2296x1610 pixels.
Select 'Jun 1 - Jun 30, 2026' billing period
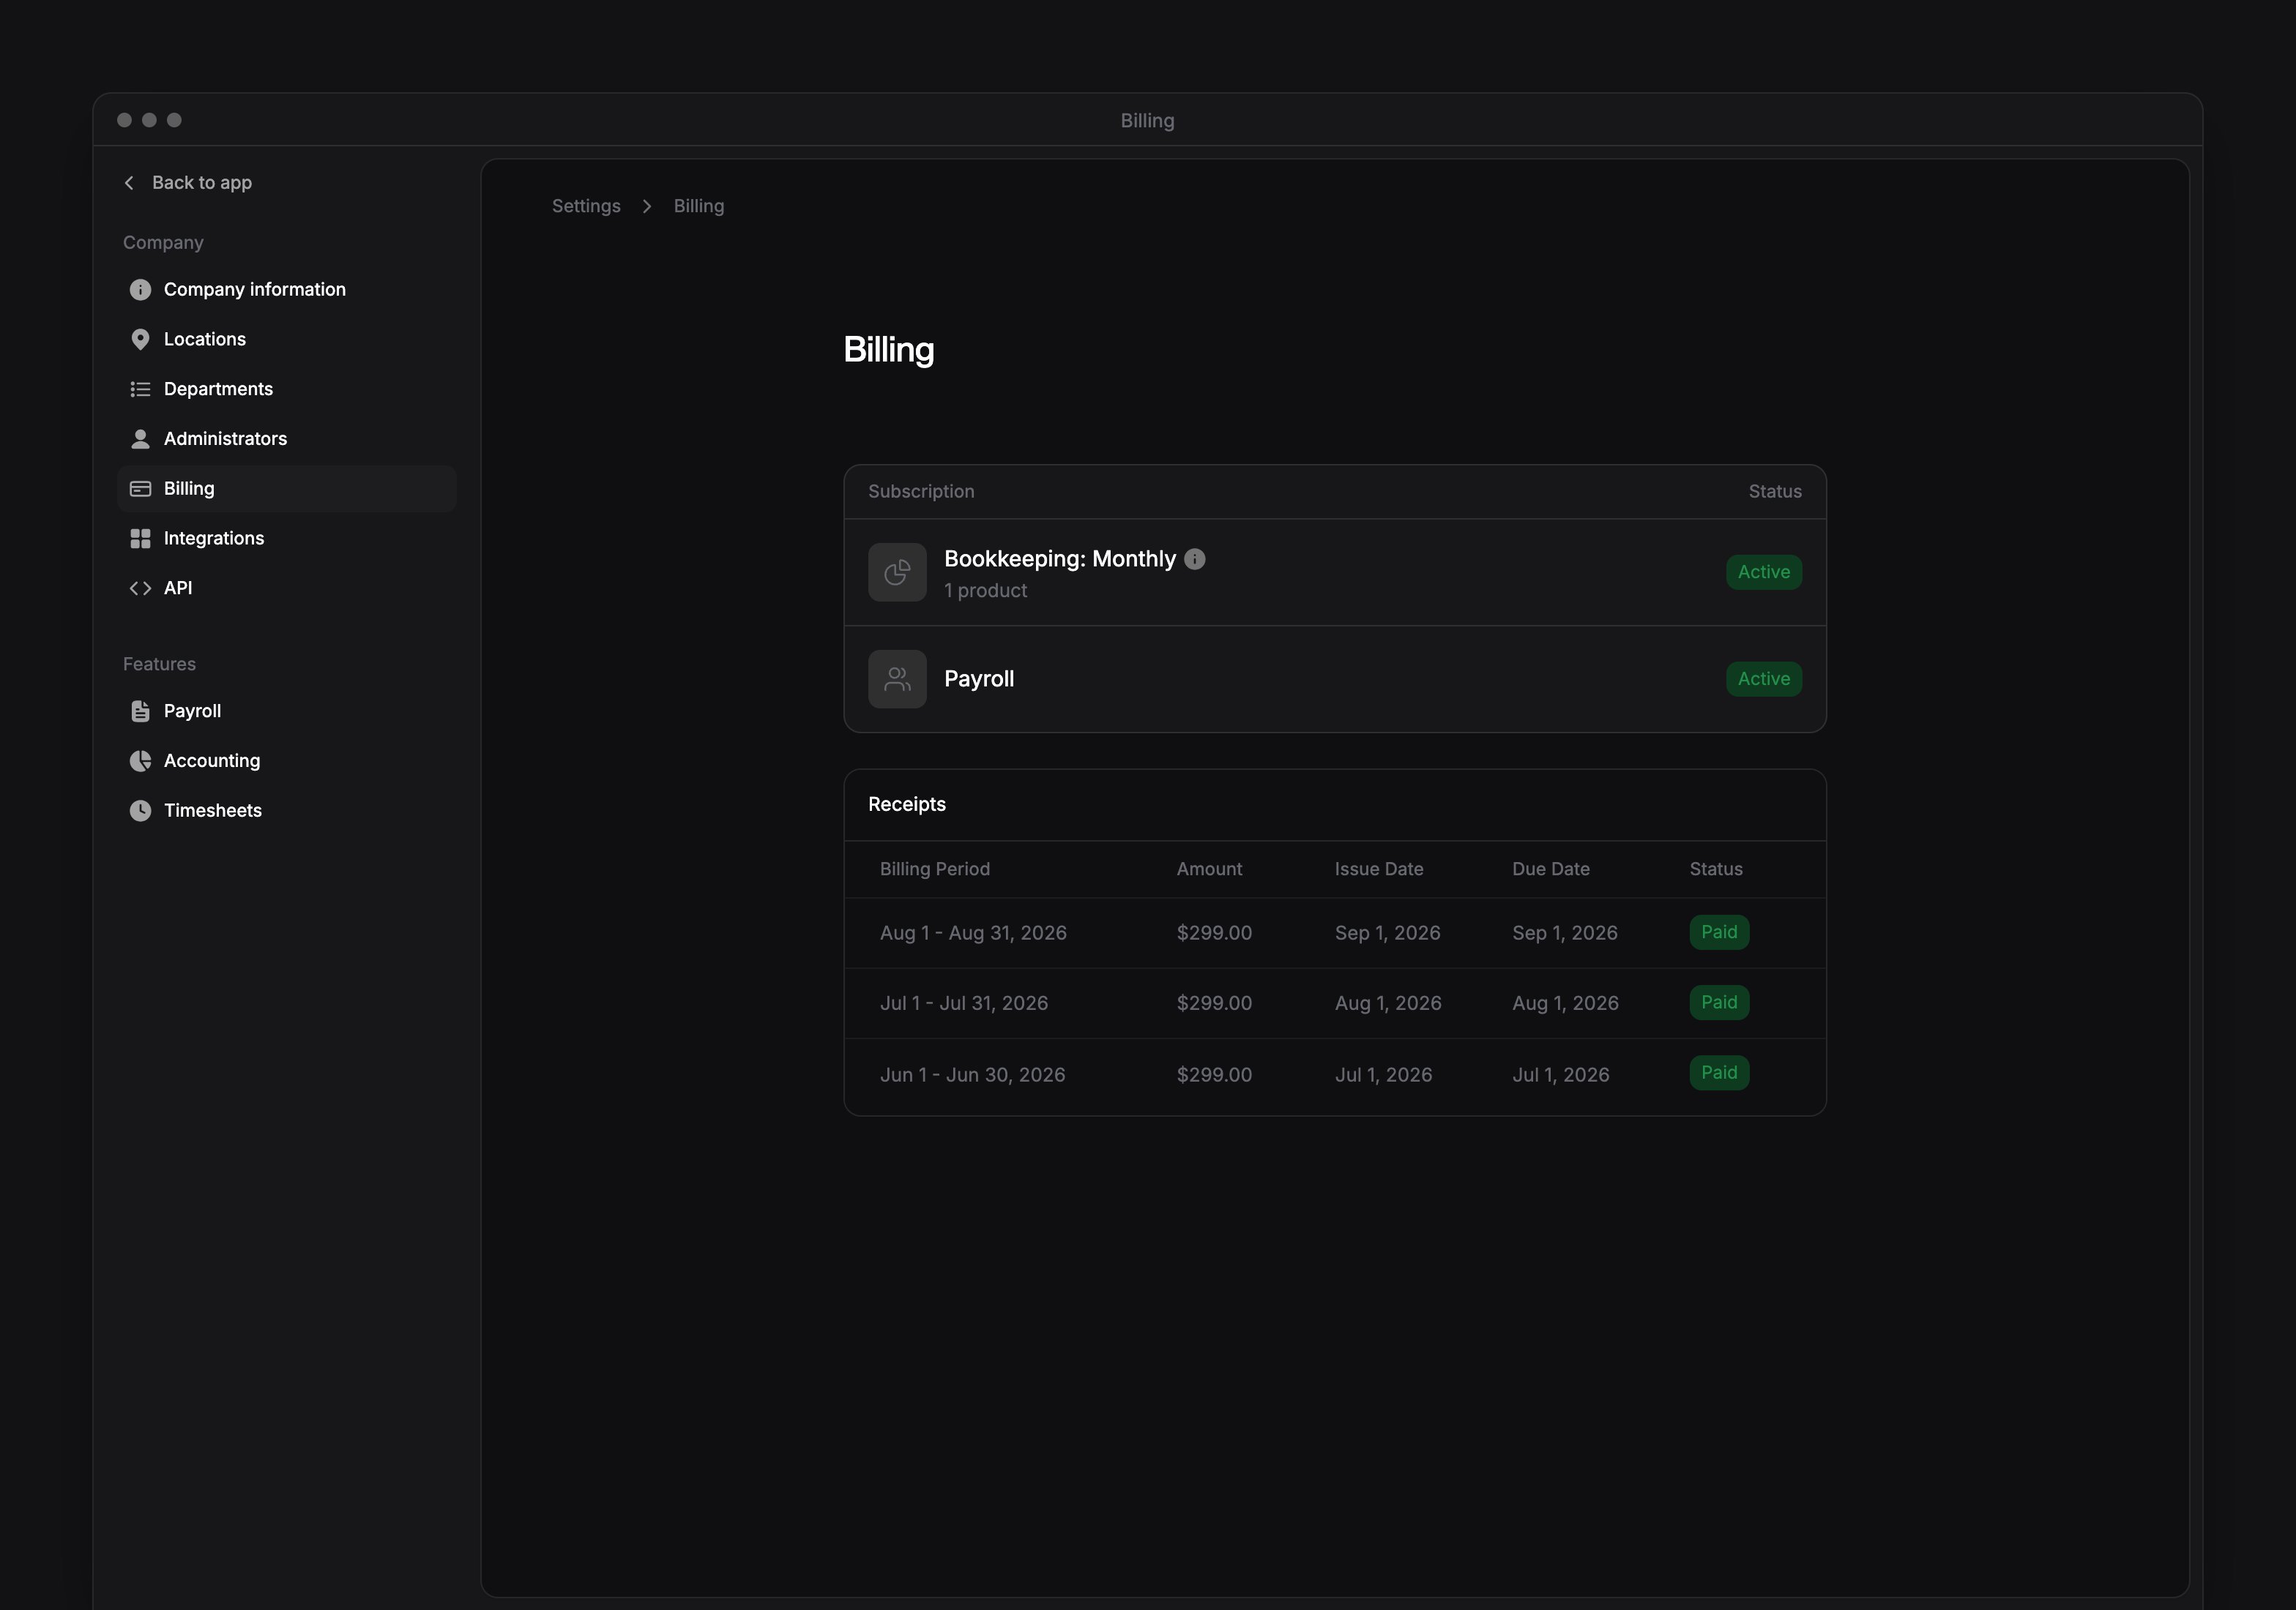[972, 1074]
